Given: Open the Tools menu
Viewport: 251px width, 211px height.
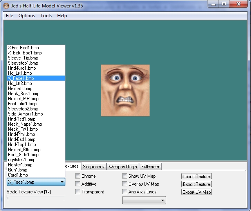Looking at the screenshot, I should click(46, 16).
